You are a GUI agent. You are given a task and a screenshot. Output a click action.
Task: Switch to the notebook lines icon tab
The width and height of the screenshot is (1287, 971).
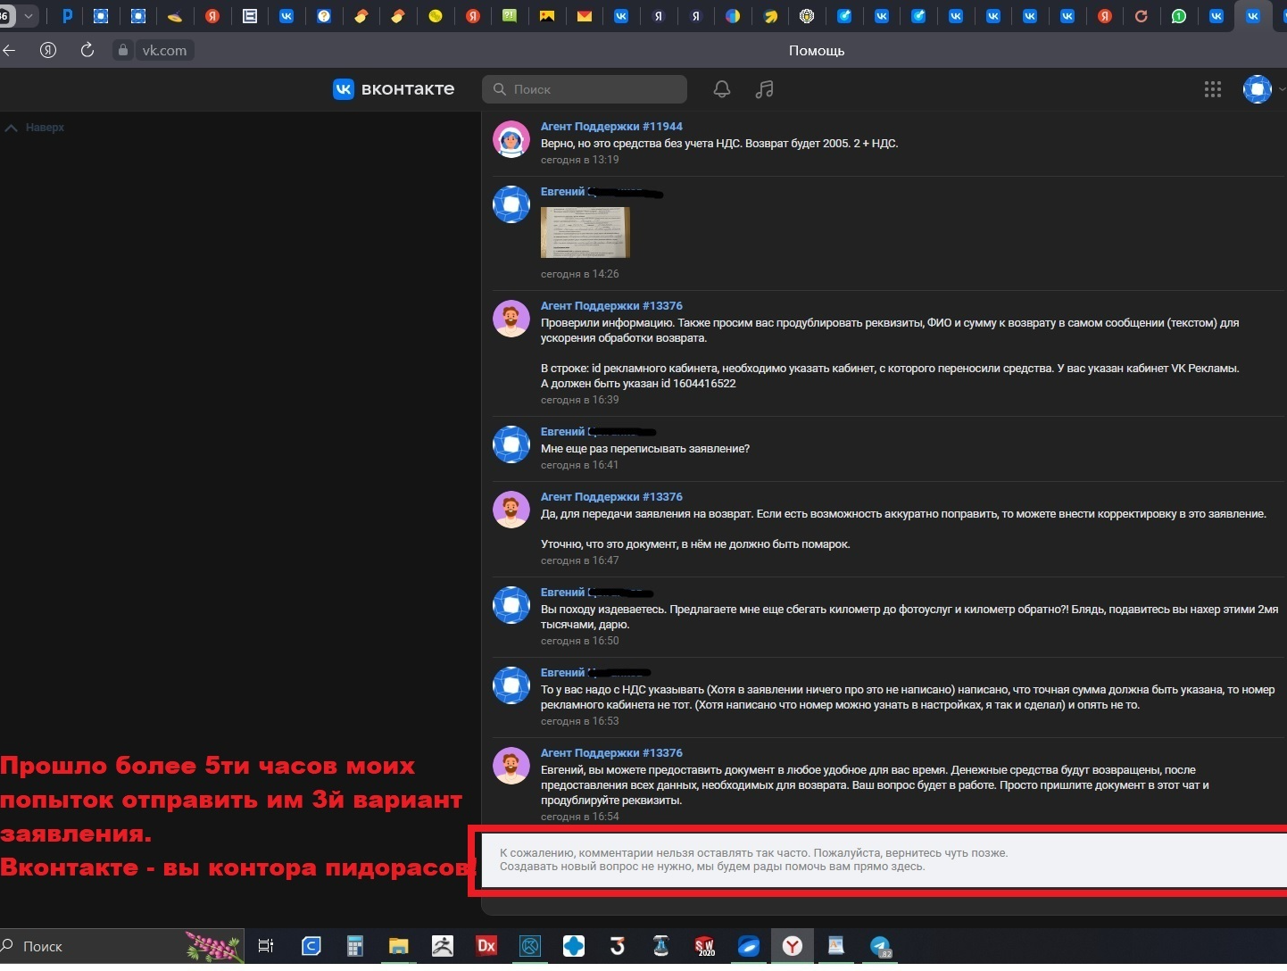pos(250,16)
